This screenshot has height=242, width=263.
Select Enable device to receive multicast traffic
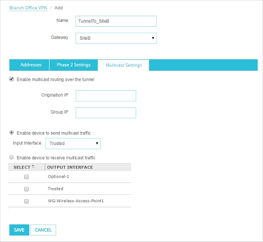(x=12, y=157)
